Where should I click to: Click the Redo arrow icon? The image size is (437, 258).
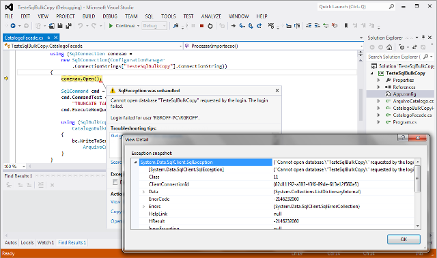[x=94, y=26]
